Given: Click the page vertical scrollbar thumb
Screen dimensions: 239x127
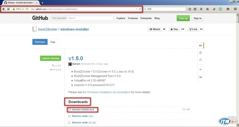Looking at the screenshot, I should pyautogui.click(x=238, y=19).
